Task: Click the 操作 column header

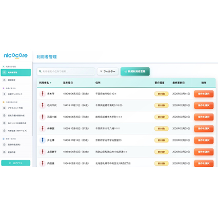Action: point(204,83)
